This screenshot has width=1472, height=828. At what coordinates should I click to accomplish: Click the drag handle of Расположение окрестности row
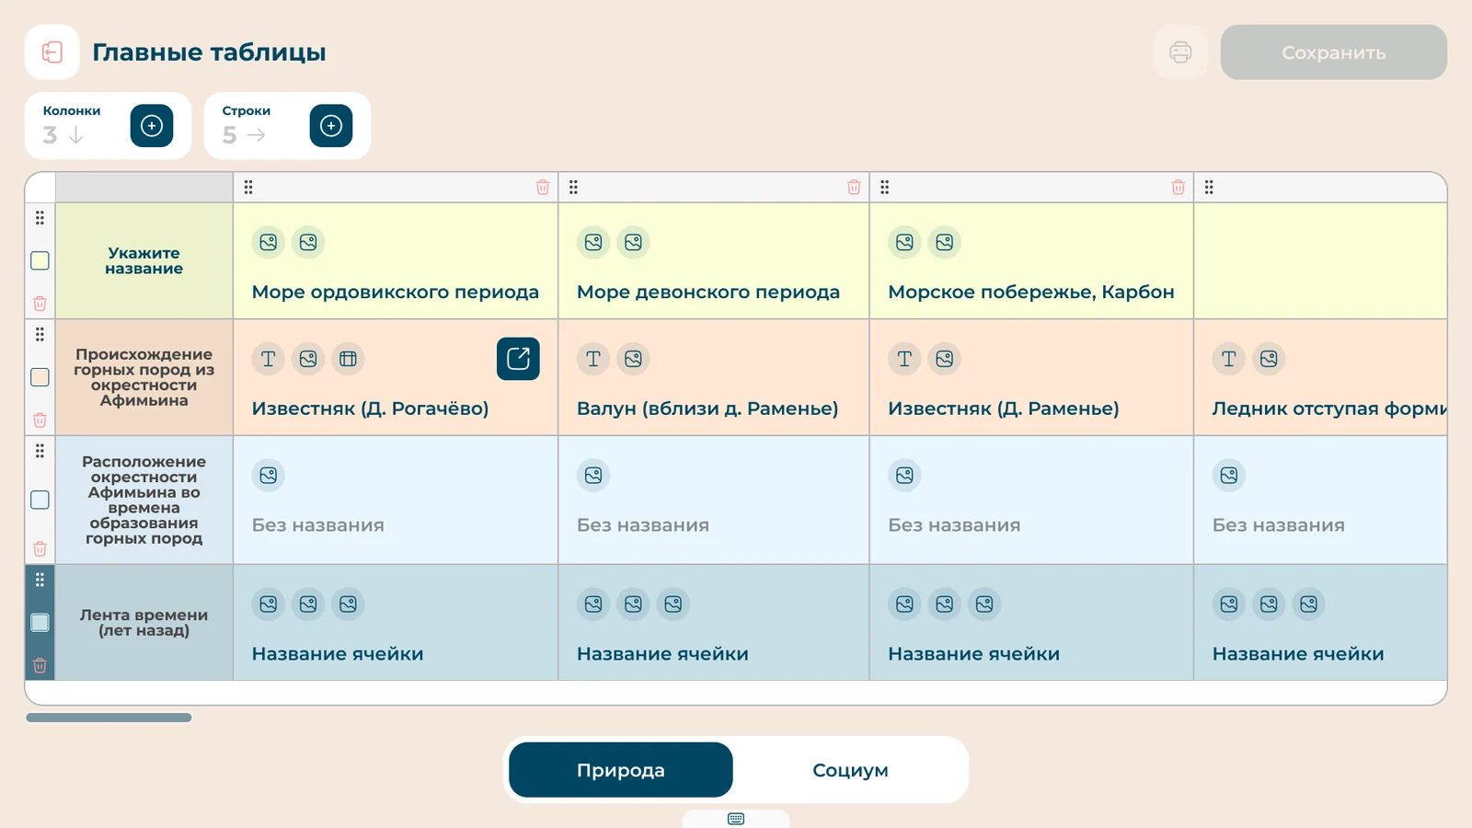(40, 451)
